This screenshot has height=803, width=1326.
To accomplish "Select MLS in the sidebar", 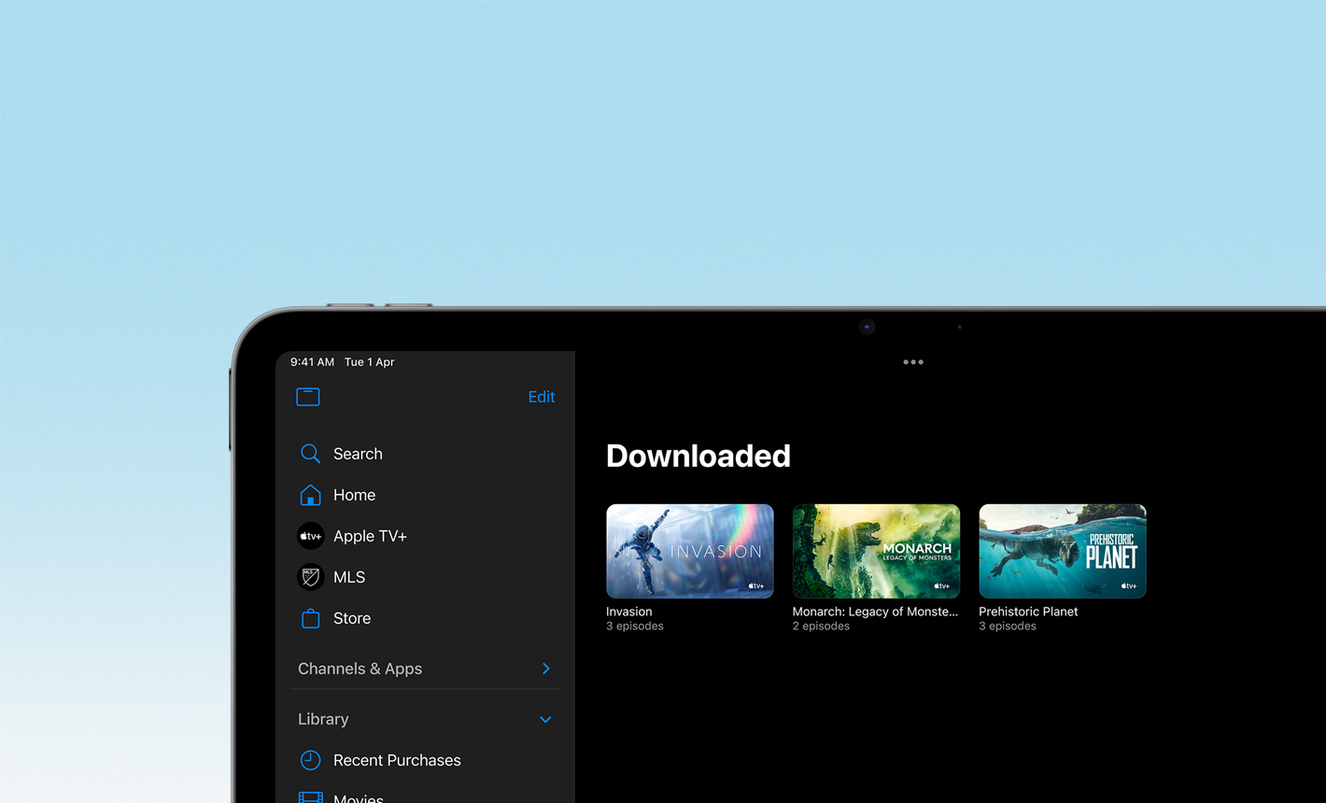I will 349,577.
